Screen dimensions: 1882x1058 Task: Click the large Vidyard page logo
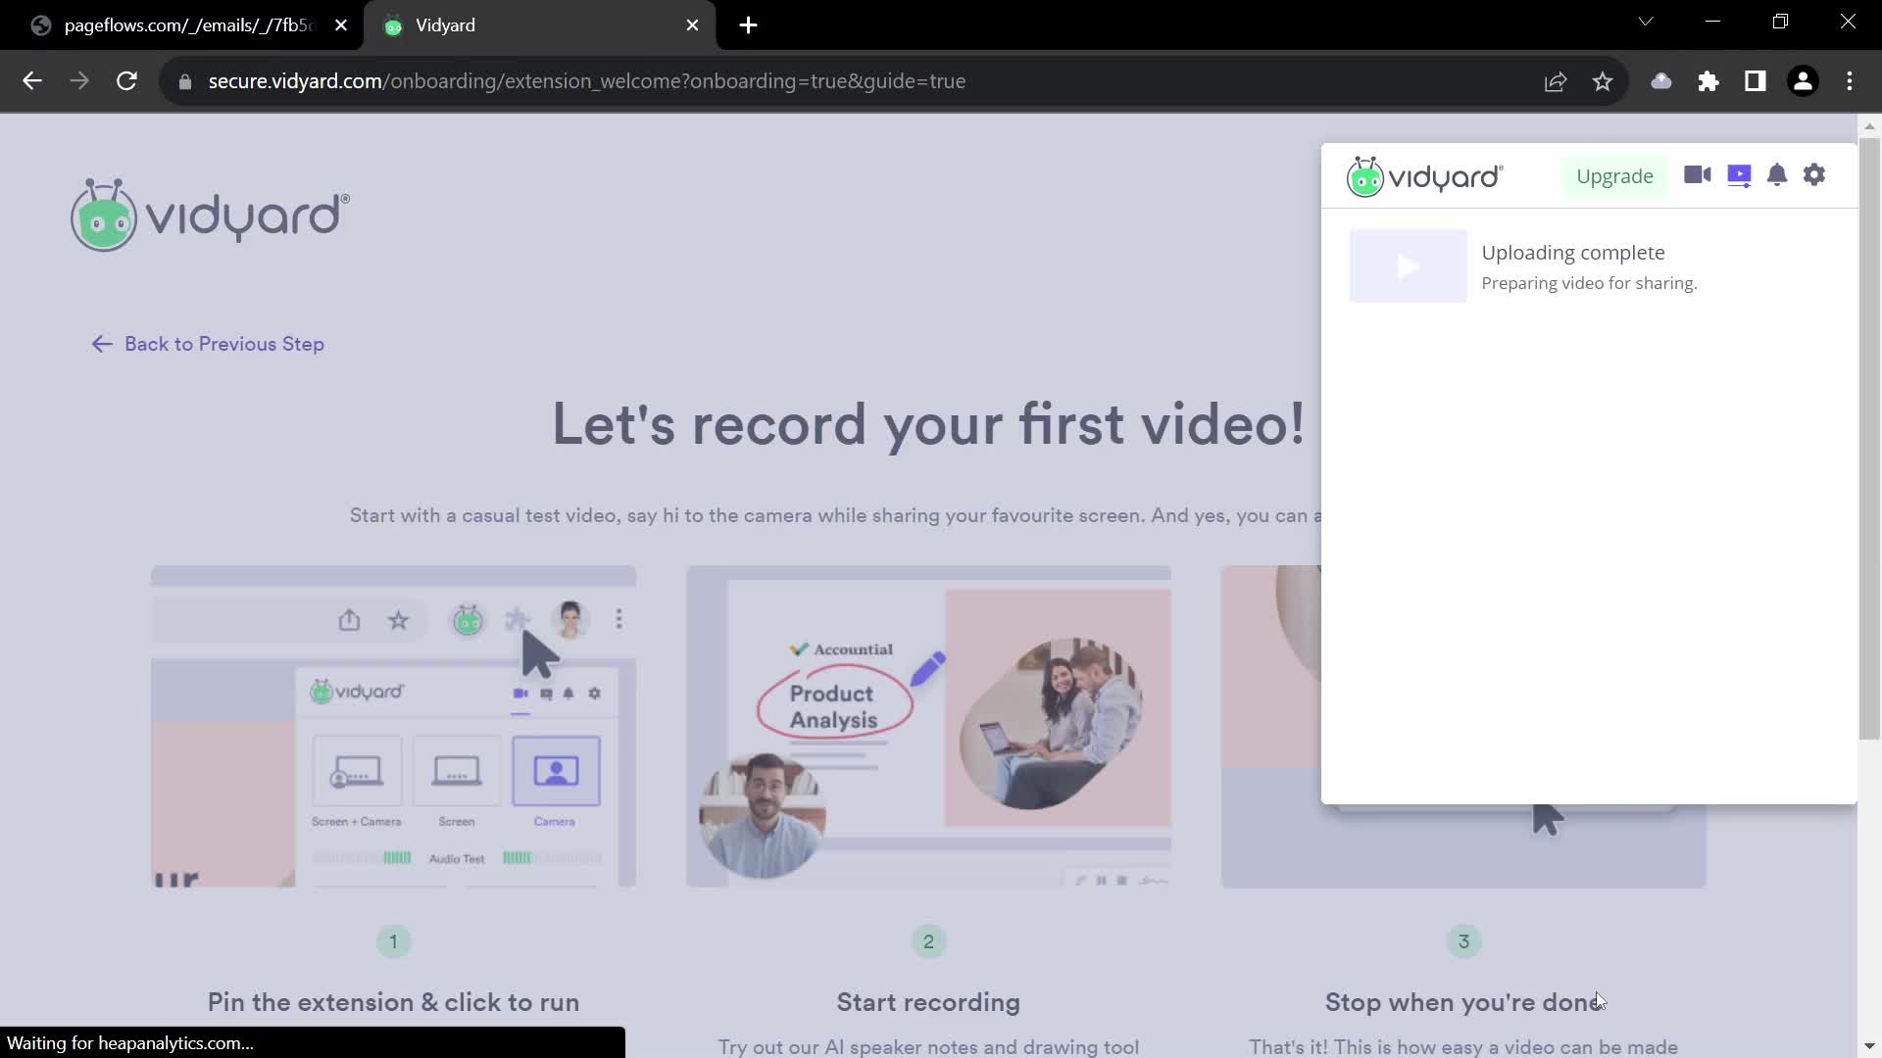210,215
